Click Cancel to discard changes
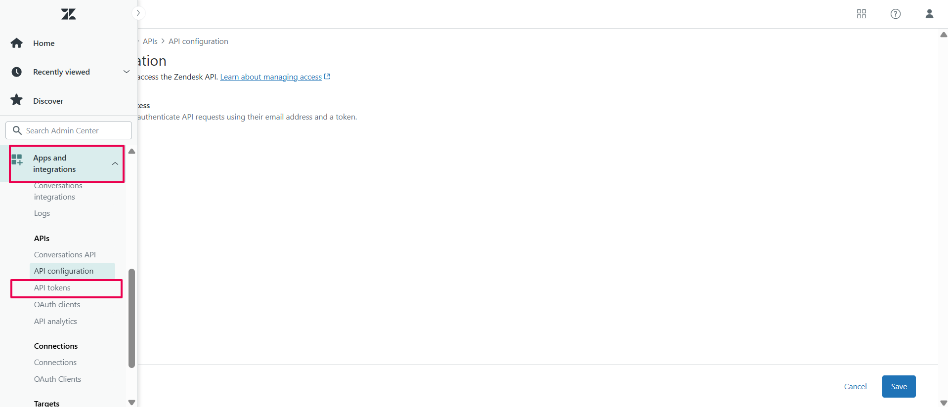This screenshot has height=407, width=948. pyautogui.click(x=855, y=387)
